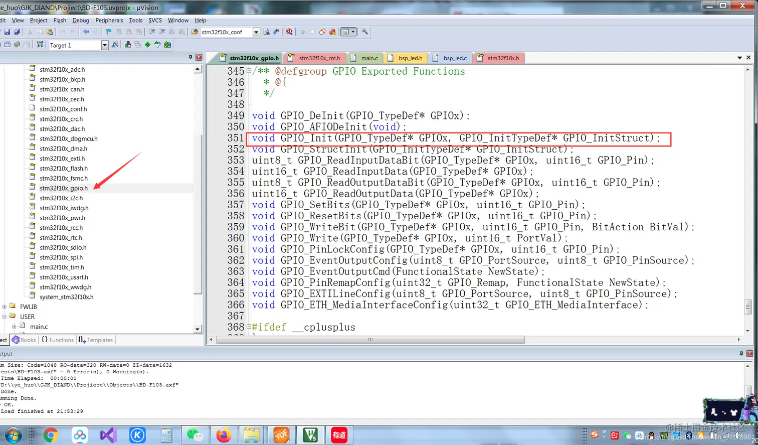Click the Disable All Breakpoints icon
Image resolution: width=758 pixels, height=445 pixels.
pyautogui.click(x=322, y=32)
